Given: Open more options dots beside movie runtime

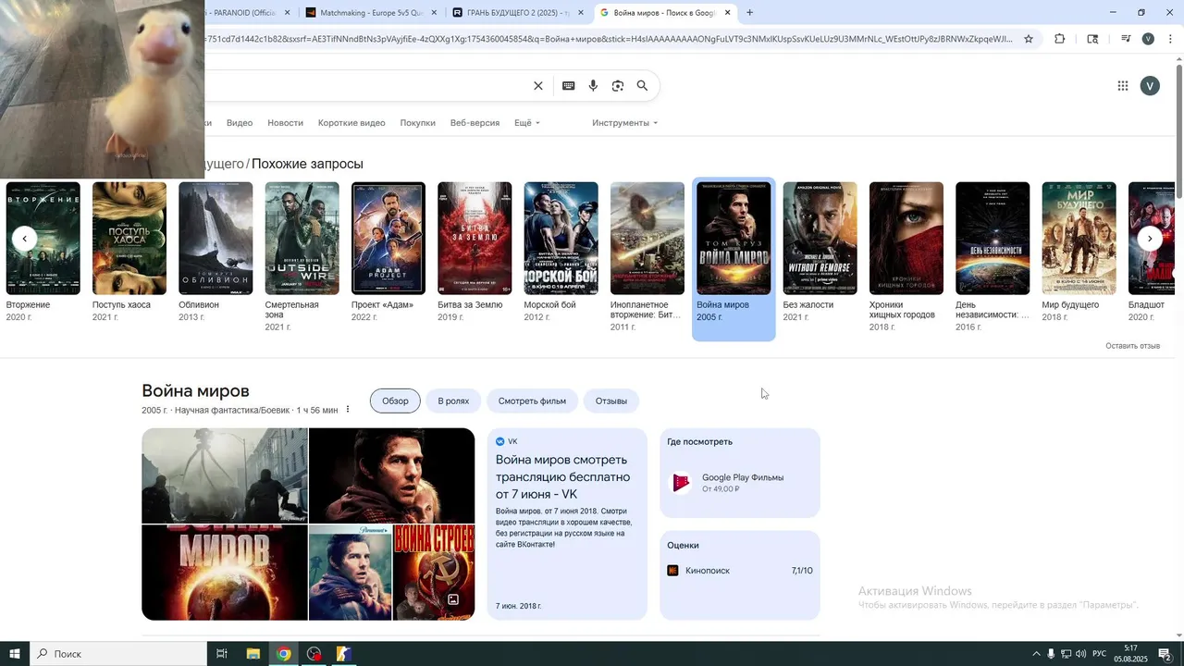Looking at the screenshot, I should click(x=348, y=410).
